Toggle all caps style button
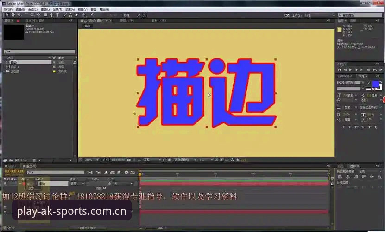Image resolution: width=385 pixels, height=232 pixels. point(357,127)
